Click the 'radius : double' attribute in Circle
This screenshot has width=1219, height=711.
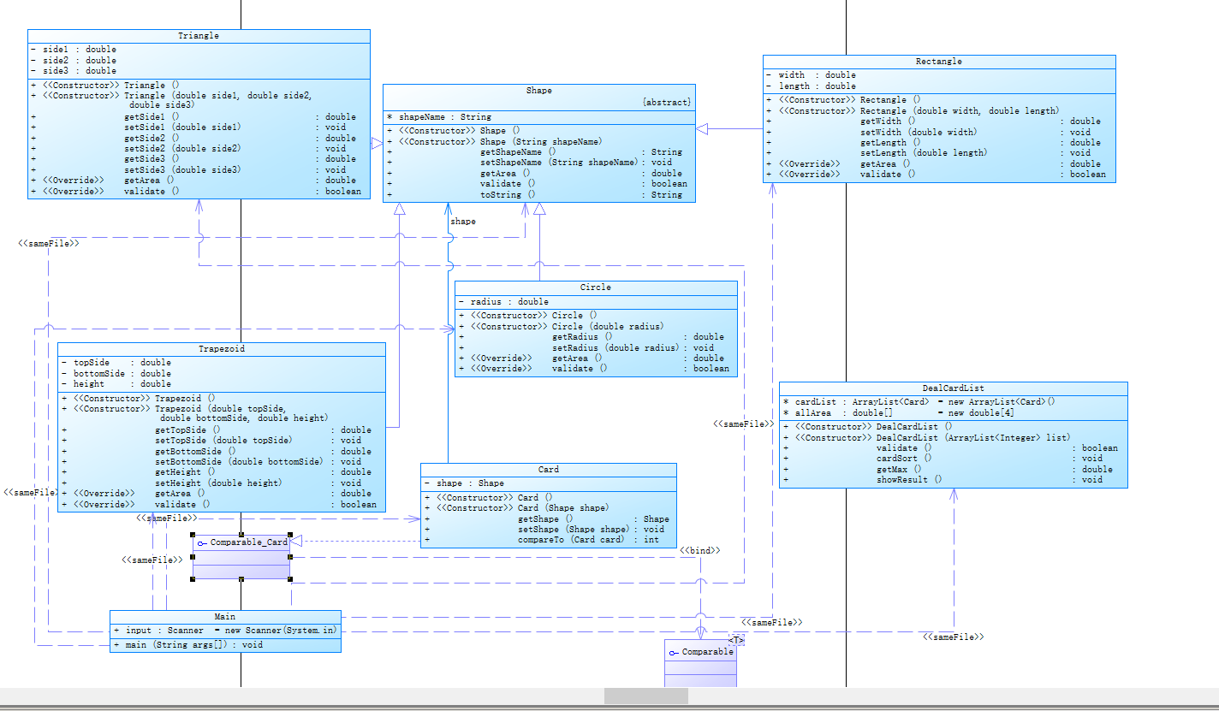[x=503, y=302]
